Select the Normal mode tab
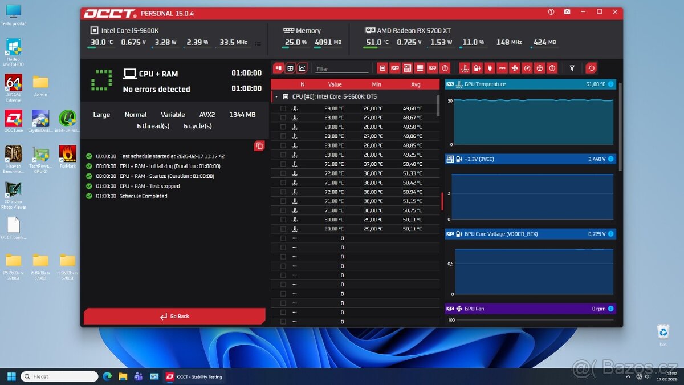This screenshot has width=684, height=385. point(135,115)
